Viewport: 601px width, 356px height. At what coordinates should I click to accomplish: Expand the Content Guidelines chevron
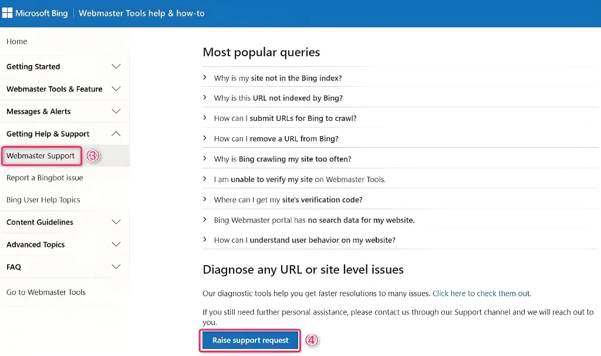pos(116,222)
